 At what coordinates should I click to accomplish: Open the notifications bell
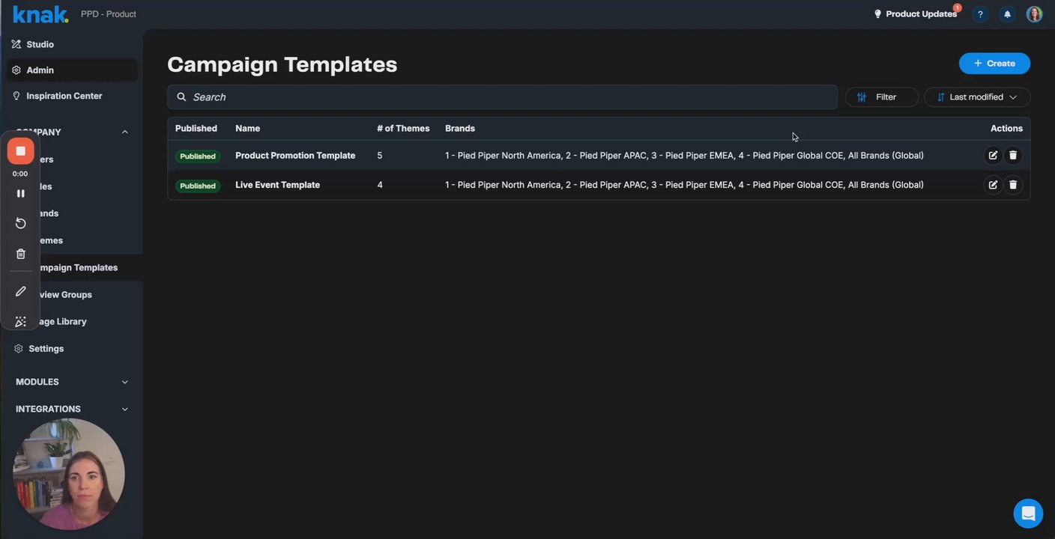click(x=1007, y=14)
